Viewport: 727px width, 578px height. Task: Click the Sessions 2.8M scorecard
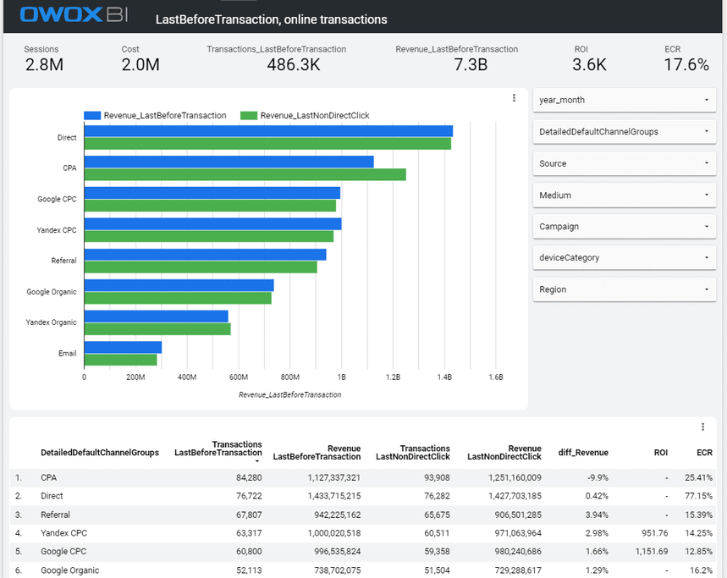point(43,58)
